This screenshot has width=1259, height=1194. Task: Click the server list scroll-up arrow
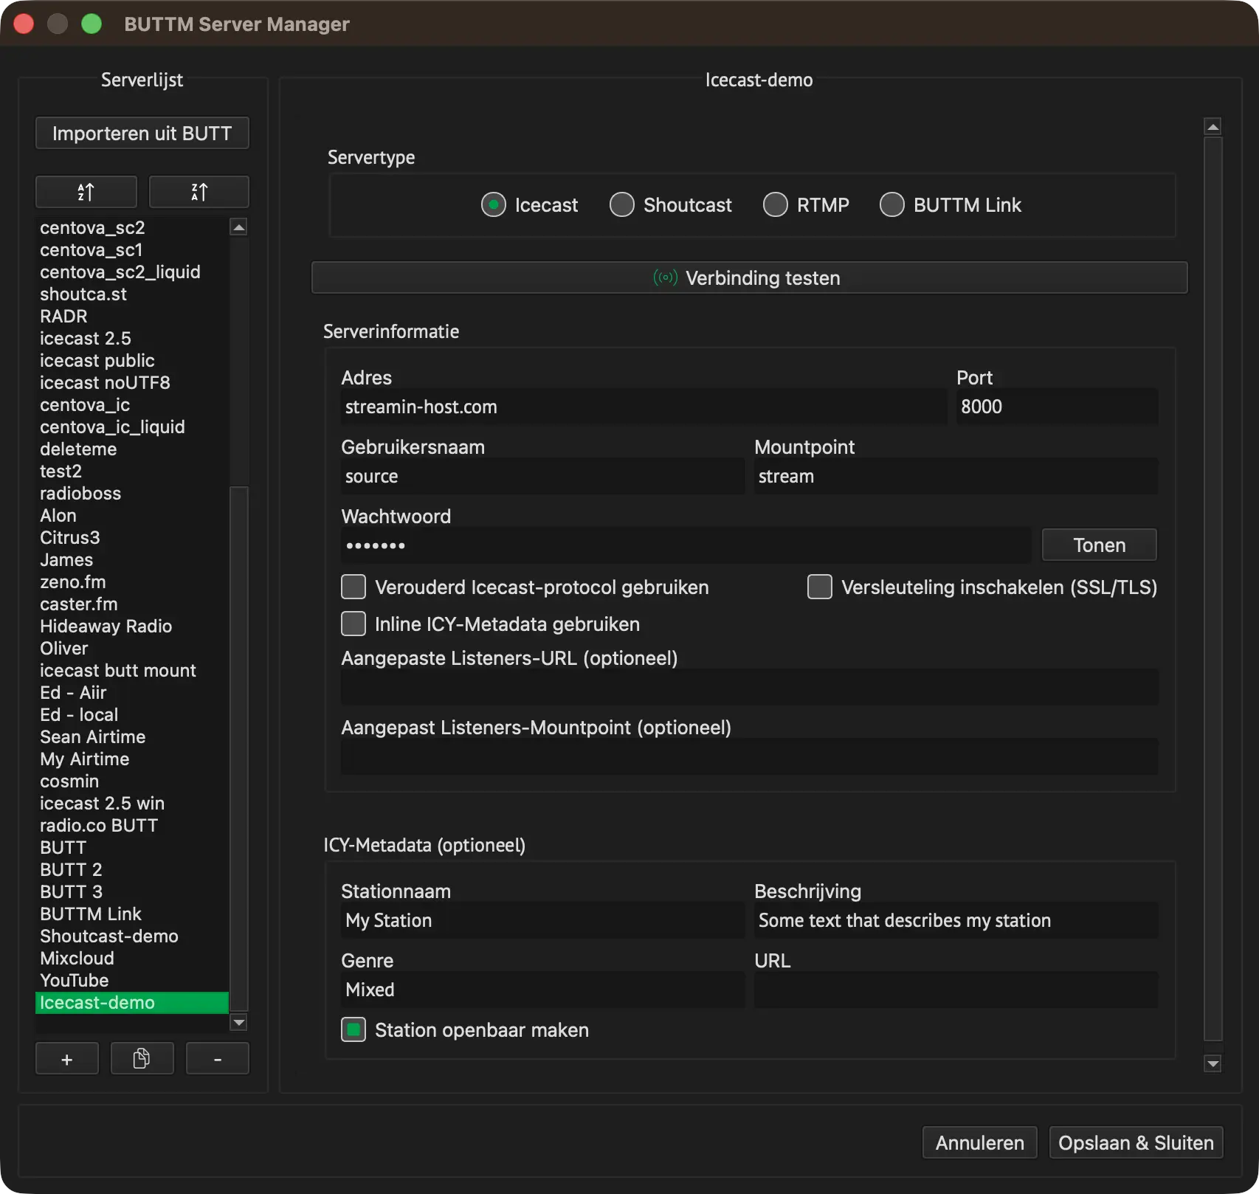tap(239, 227)
